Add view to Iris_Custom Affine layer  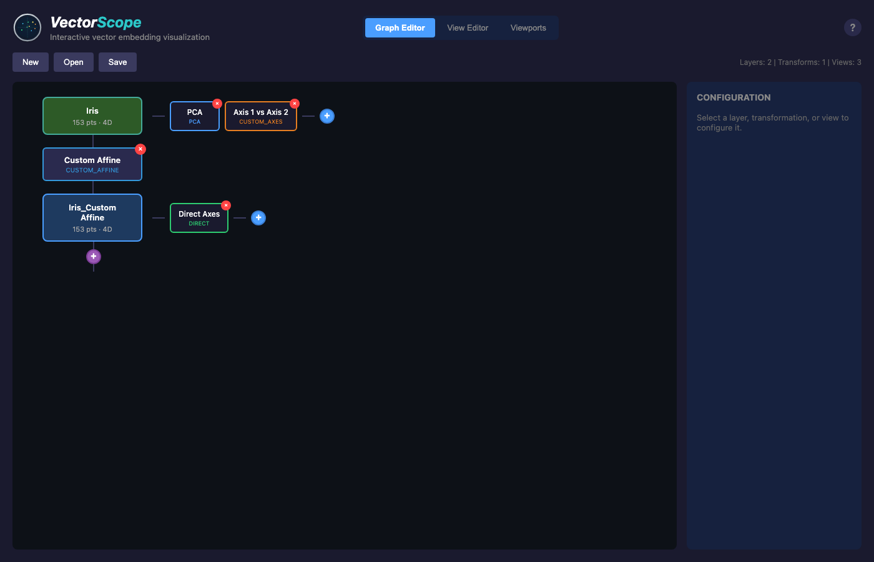pyautogui.click(x=258, y=218)
